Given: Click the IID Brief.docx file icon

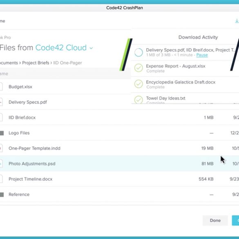Looking at the screenshot, I should point(1,117).
